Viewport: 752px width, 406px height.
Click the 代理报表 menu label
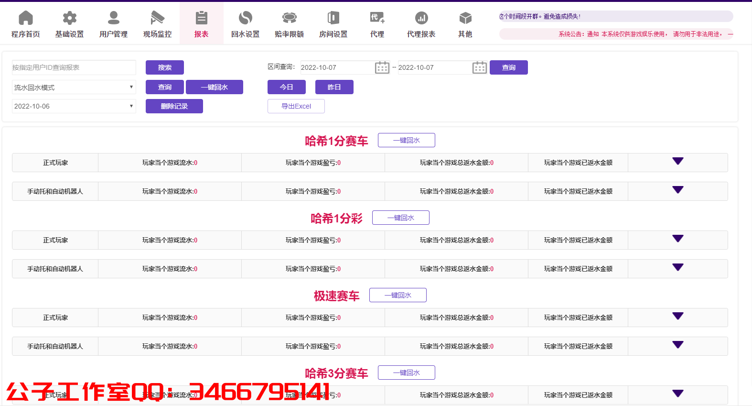point(421,34)
